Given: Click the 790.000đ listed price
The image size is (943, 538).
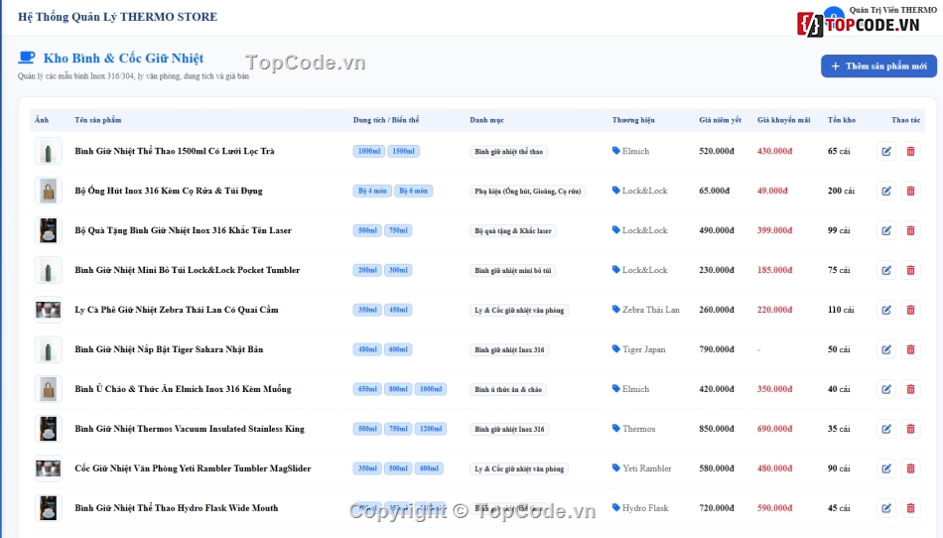Looking at the screenshot, I should point(717,349).
